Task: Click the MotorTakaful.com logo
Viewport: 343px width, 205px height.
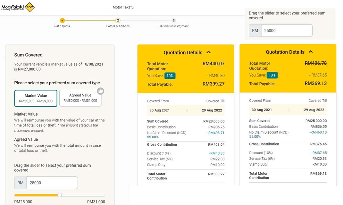Action: (x=18, y=7)
